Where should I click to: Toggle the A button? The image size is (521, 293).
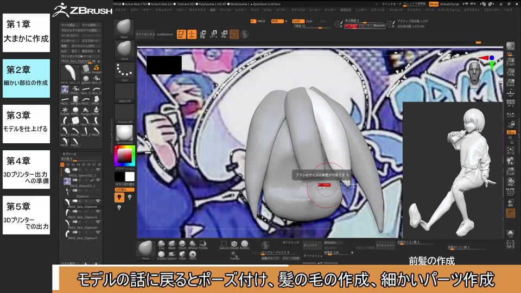[x=253, y=21]
